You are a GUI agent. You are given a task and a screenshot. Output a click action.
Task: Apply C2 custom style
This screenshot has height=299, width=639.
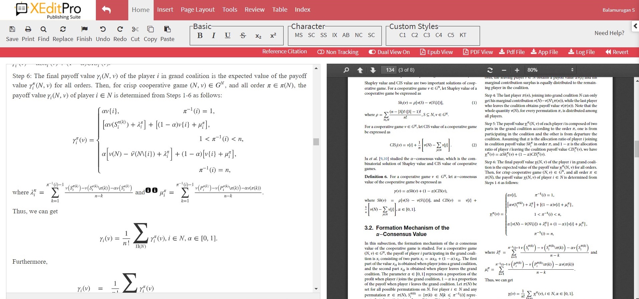415,35
